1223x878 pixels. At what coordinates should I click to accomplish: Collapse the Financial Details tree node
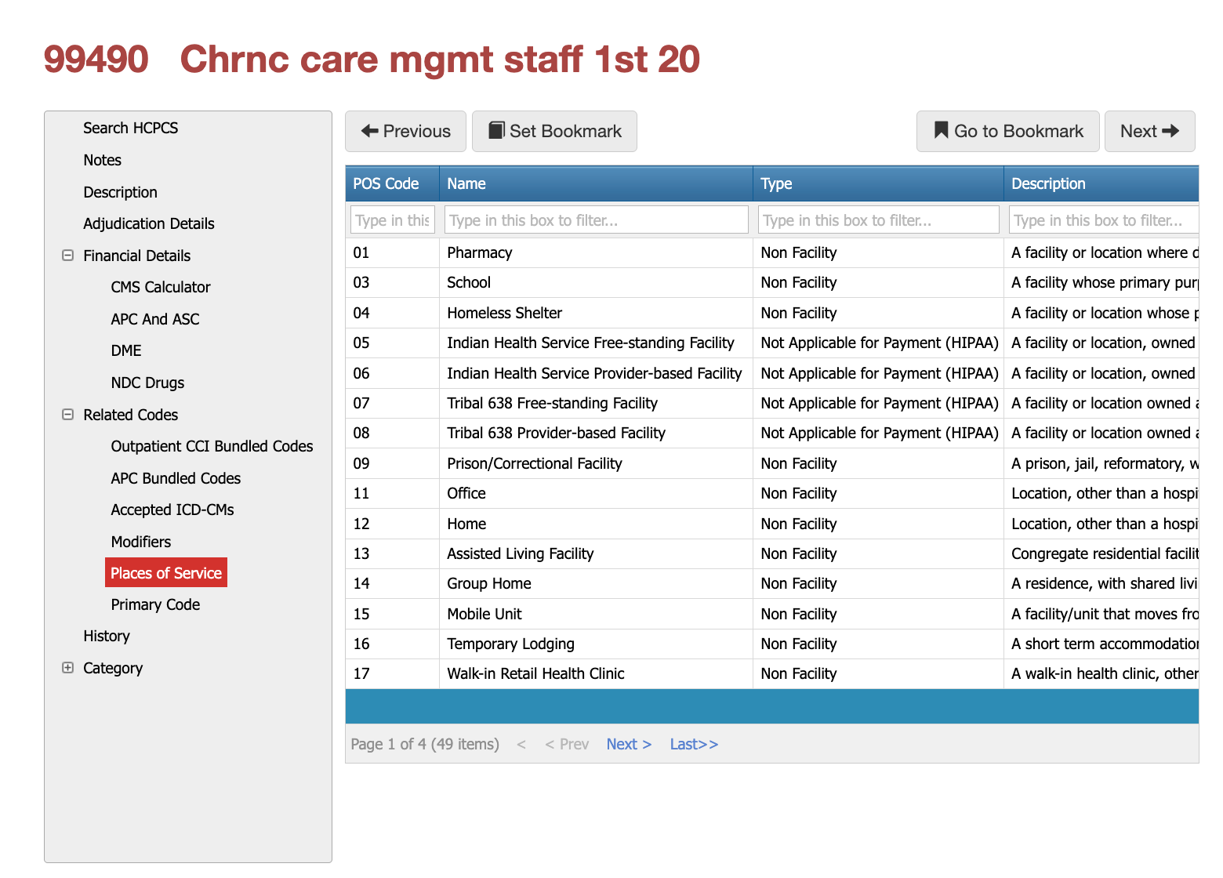pyautogui.click(x=68, y=256)
